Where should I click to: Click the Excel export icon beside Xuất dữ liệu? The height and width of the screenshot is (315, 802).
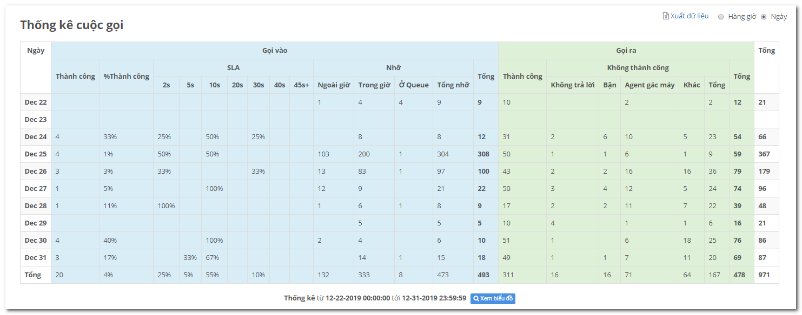click(x=666, y=16)
